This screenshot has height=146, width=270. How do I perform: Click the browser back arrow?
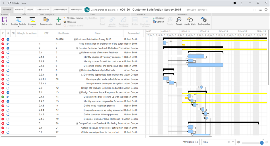pyautogui.click(x=4, y=3)
